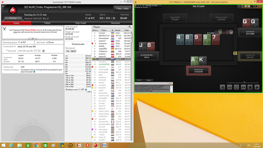Select player row m1ronO

pyautogui.click(x=111, y=33)
